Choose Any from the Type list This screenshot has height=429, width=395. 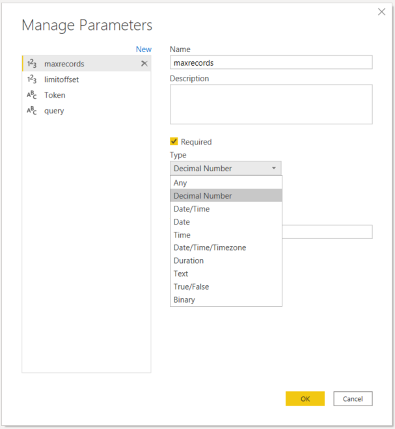pyautogui.click(x=226, y=182)
